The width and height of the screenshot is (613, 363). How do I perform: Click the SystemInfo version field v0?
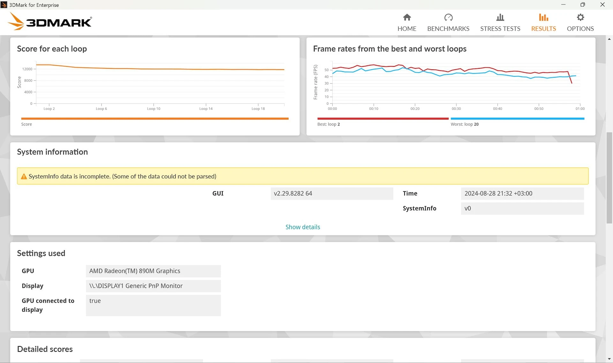(x=522, y=208)
